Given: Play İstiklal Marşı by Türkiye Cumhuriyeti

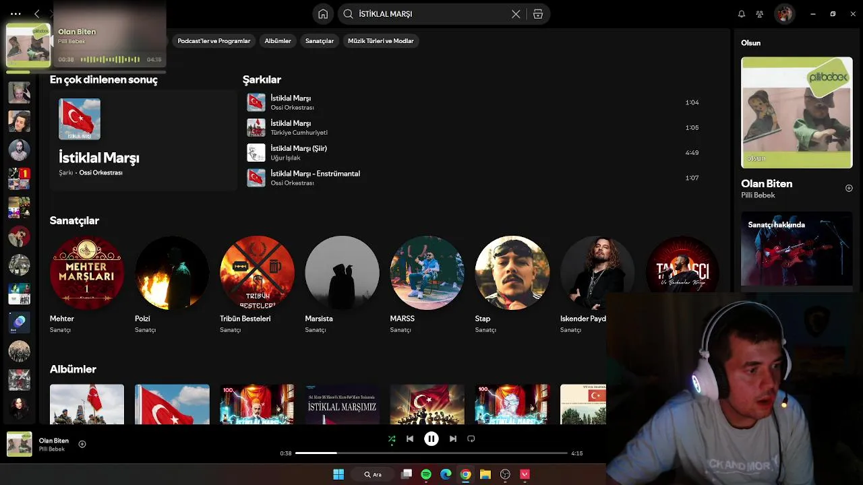Looking at the screenshot, I should (x=474, y=127).
